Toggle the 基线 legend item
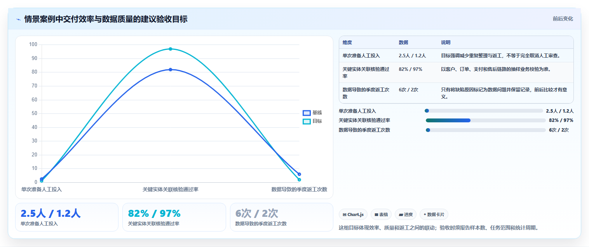 (312, 113)
